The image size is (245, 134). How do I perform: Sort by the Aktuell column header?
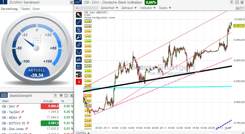tap(48, 101)
